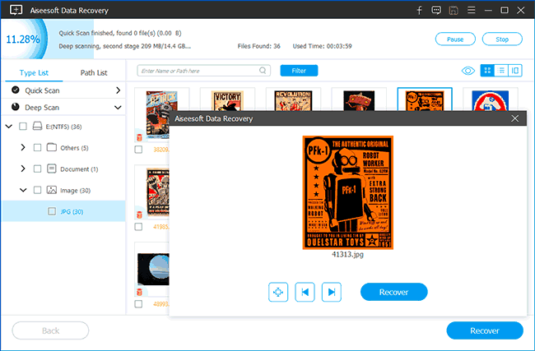Viewport: 535px width, 351px height.
Task: Check the second row thumbnail checkbox
Action: click(x=138, y=227)
